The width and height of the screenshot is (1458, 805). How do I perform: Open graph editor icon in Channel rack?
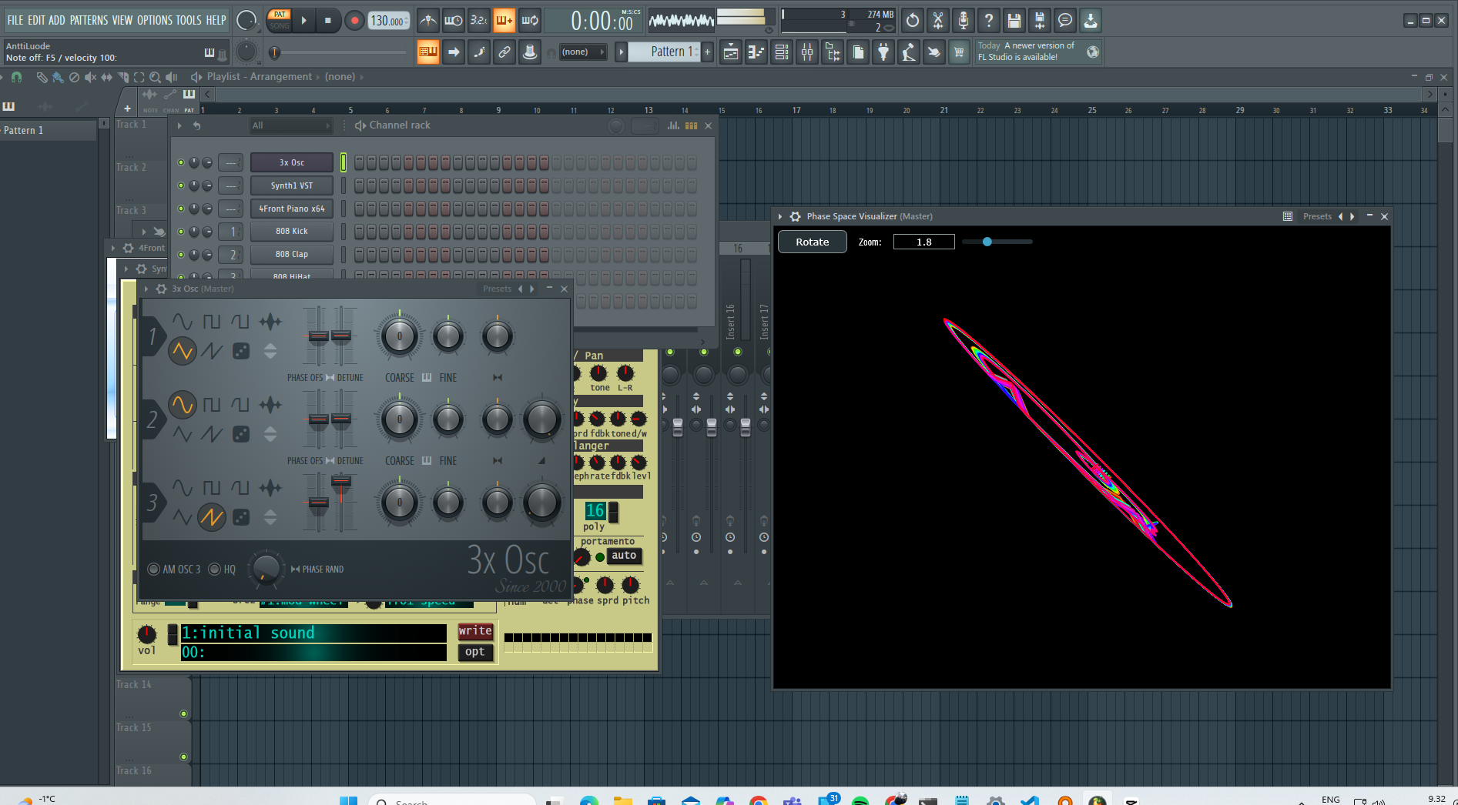[672, 125]
